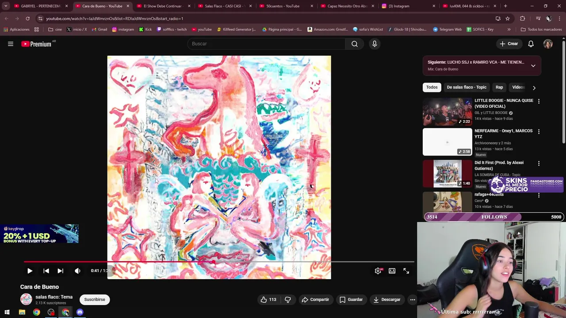The height and width of the screenshot is (318, 566).
Task: Open options for NERFEARME video
Action: pyautogui.click(x=539, y=131)
